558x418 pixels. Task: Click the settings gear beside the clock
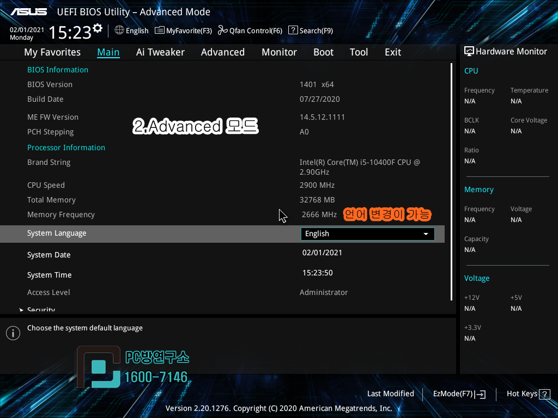click(98, 28)
